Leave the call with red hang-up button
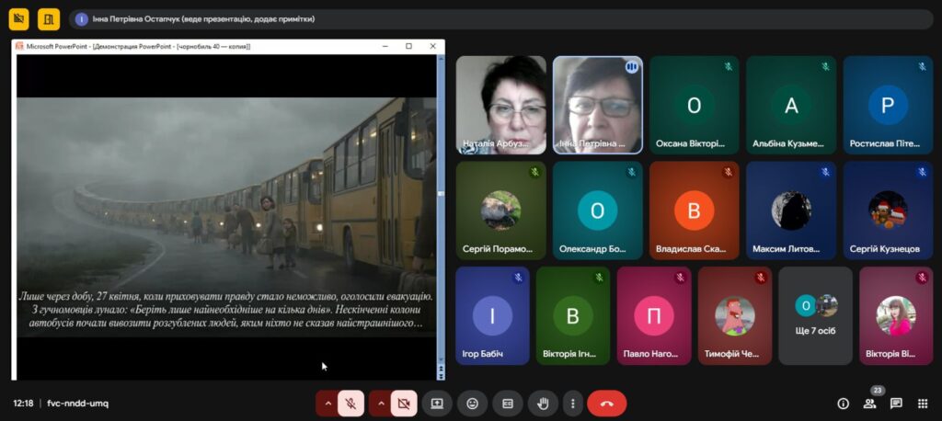942x421 pixels. point(606,403)
